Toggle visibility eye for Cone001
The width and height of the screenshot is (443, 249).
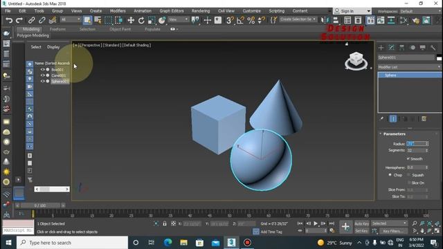click(43, 75)
